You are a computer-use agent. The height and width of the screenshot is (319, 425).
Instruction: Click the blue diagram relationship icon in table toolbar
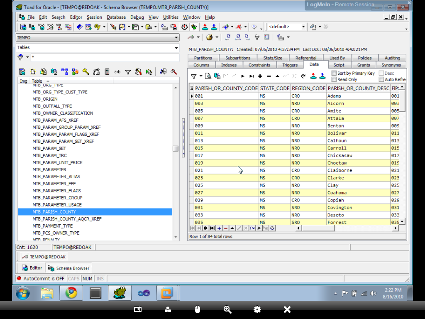point(64,71)
